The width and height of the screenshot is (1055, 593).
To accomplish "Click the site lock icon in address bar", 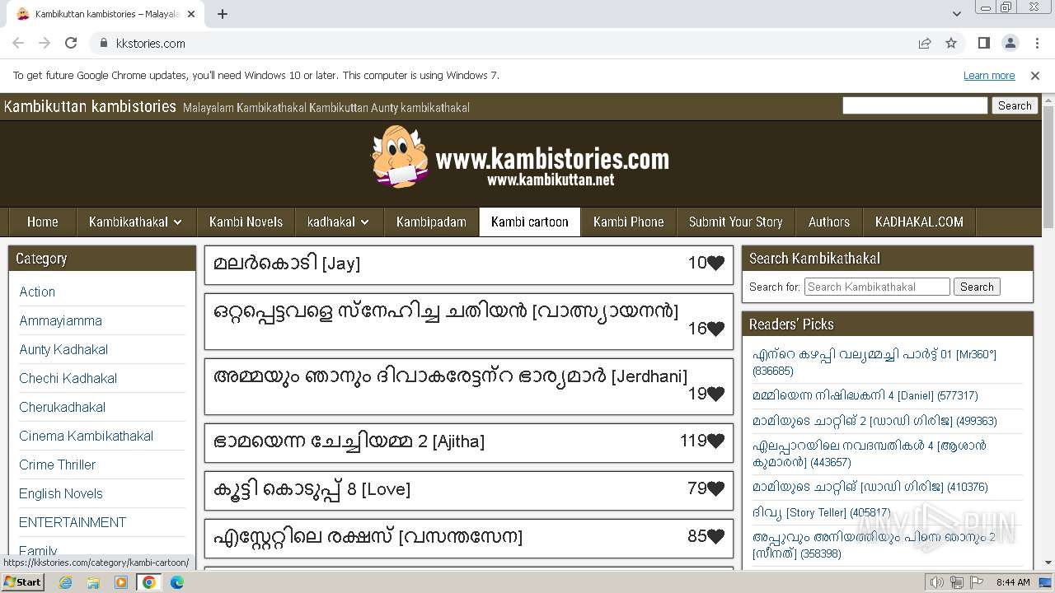I will [104, 43].
